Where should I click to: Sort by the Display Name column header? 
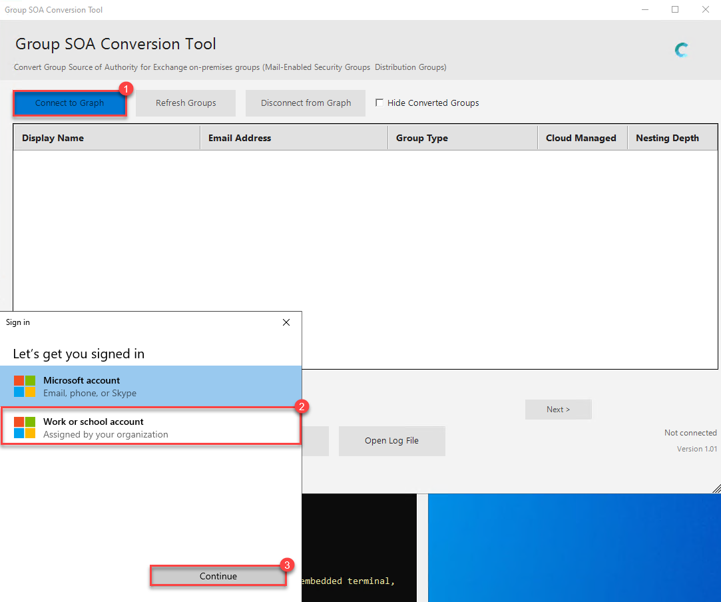pyautogui.click(x=53, y=139)
